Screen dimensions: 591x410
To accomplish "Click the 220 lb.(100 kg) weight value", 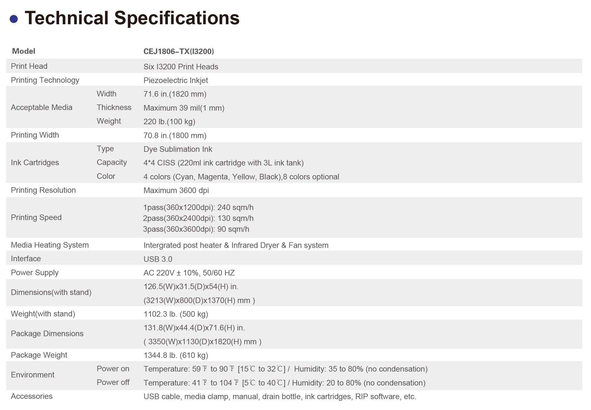I will (169, 122).
